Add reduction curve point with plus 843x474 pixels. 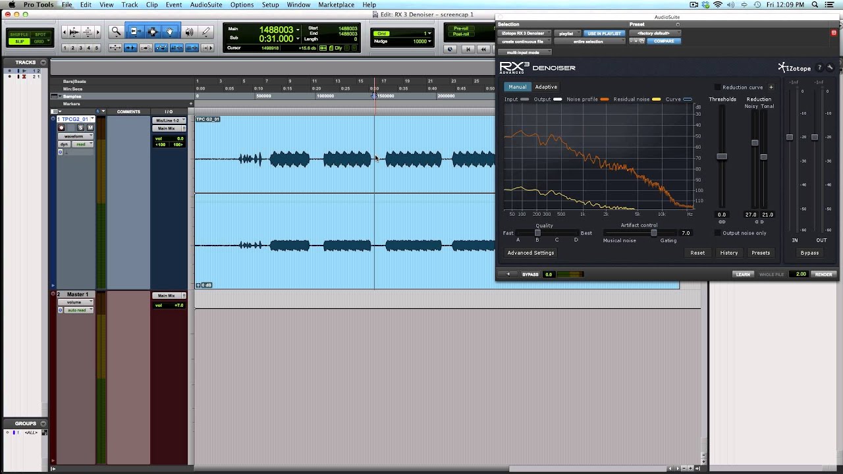[x=771, y=87]
